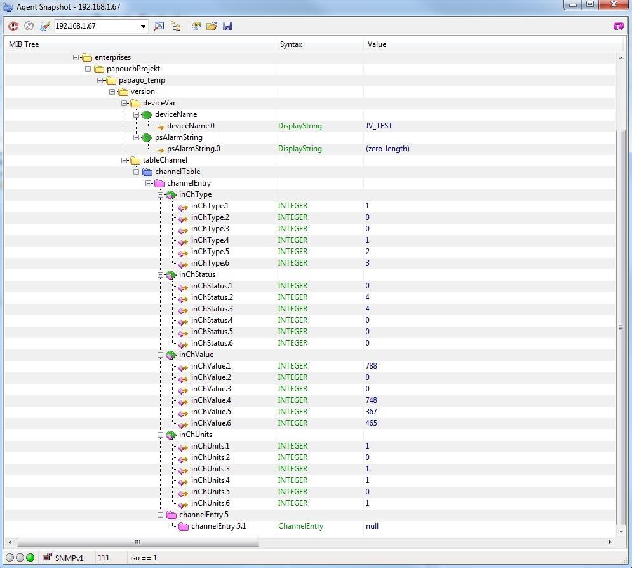Click the SNMPv1 lock icon
Screen dimensions: 632x568
coord(47,557)
